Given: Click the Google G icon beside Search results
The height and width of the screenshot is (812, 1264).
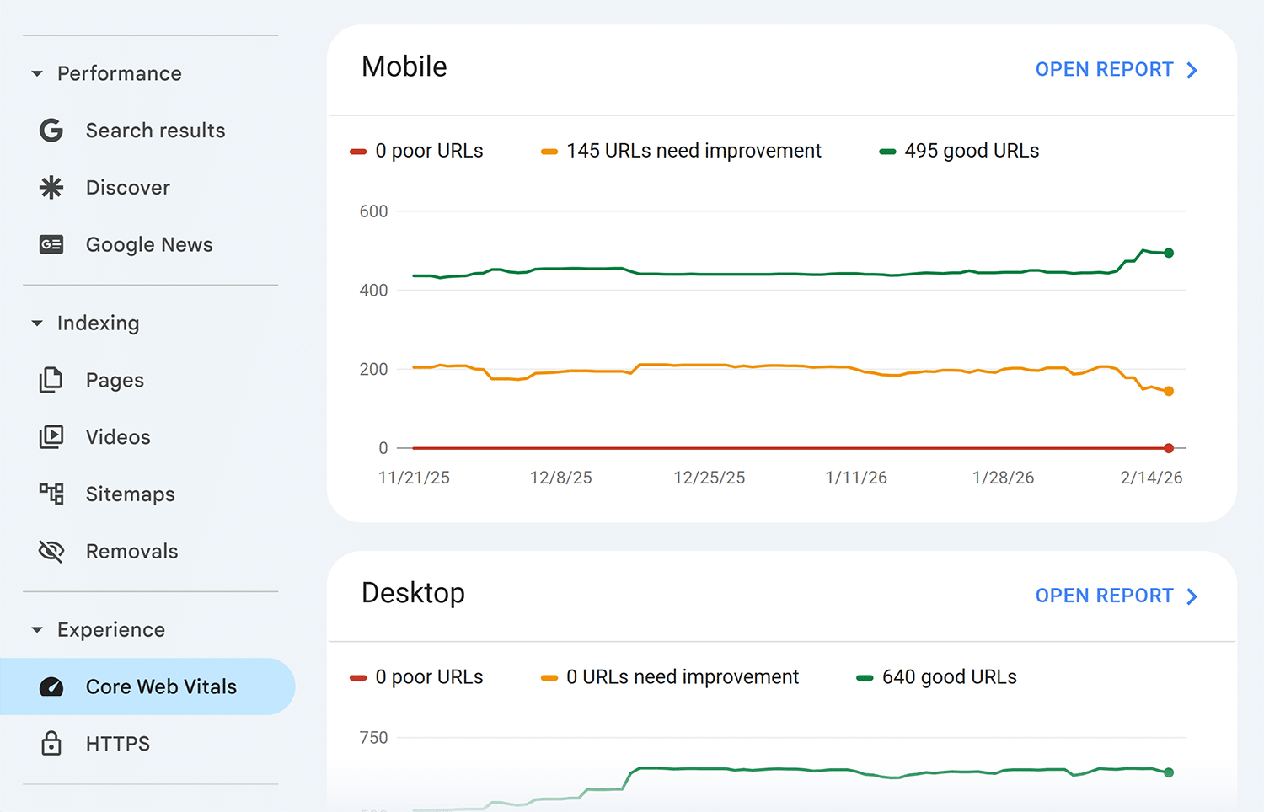Looking at the screenshot, I should pos(51,131).
